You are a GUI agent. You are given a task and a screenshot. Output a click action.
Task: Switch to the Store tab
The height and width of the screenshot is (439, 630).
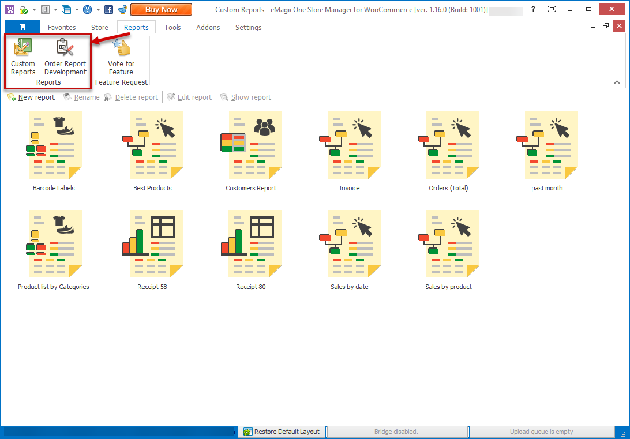[100, 27]
